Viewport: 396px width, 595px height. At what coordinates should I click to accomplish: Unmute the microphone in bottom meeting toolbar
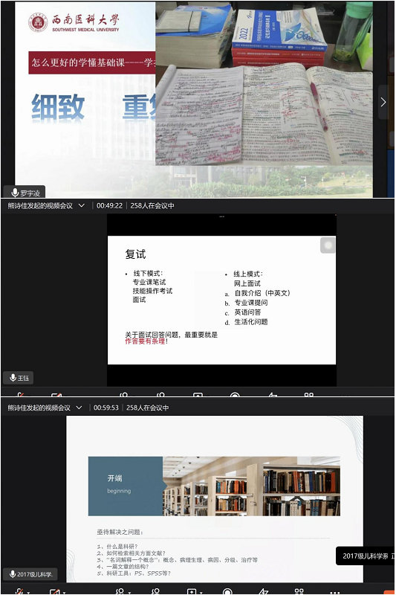tap(19, 591)
